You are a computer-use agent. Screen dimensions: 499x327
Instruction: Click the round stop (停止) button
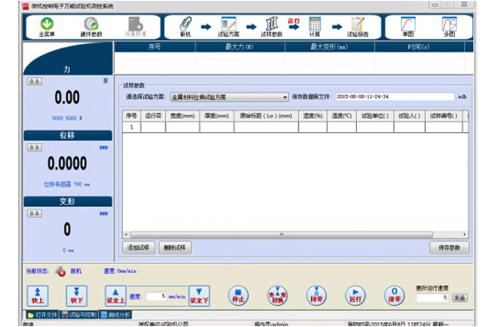238,295
